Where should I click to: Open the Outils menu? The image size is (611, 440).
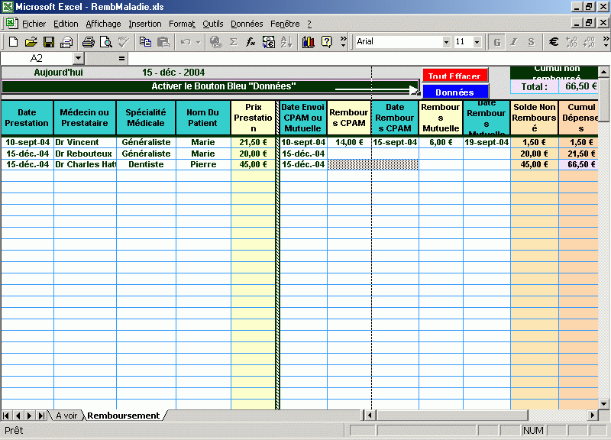pyautogui.click(x=213, y=24)
